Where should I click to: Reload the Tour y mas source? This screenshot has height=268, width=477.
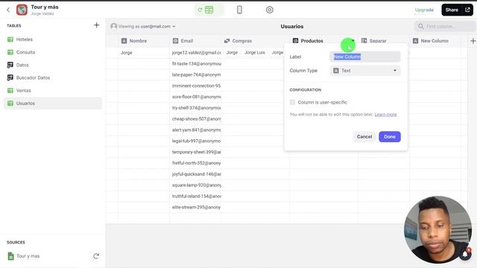point(96,256)
